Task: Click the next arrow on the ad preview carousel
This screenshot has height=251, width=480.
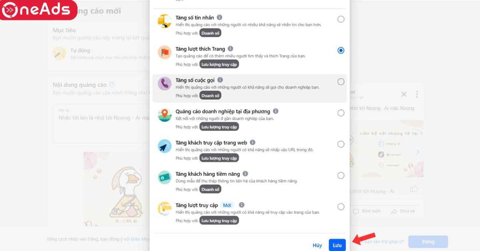Action: [418, 152]
